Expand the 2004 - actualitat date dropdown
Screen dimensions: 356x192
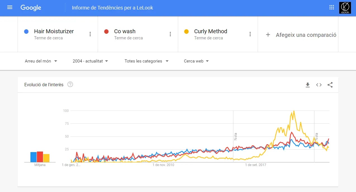coord(90,61)
